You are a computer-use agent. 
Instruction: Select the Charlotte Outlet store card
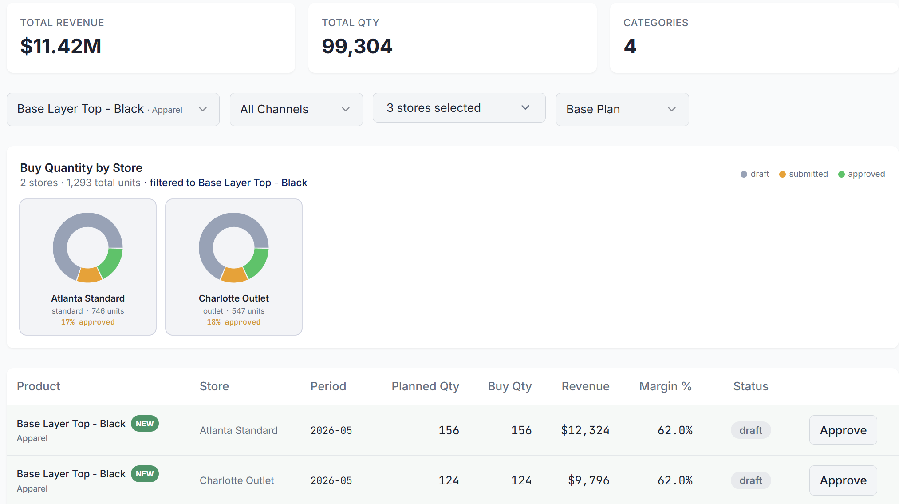[x=234, y=298]
